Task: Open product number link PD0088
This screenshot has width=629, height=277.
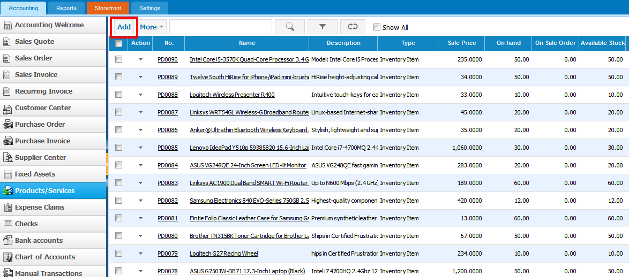Action: (x=168, y=95)
